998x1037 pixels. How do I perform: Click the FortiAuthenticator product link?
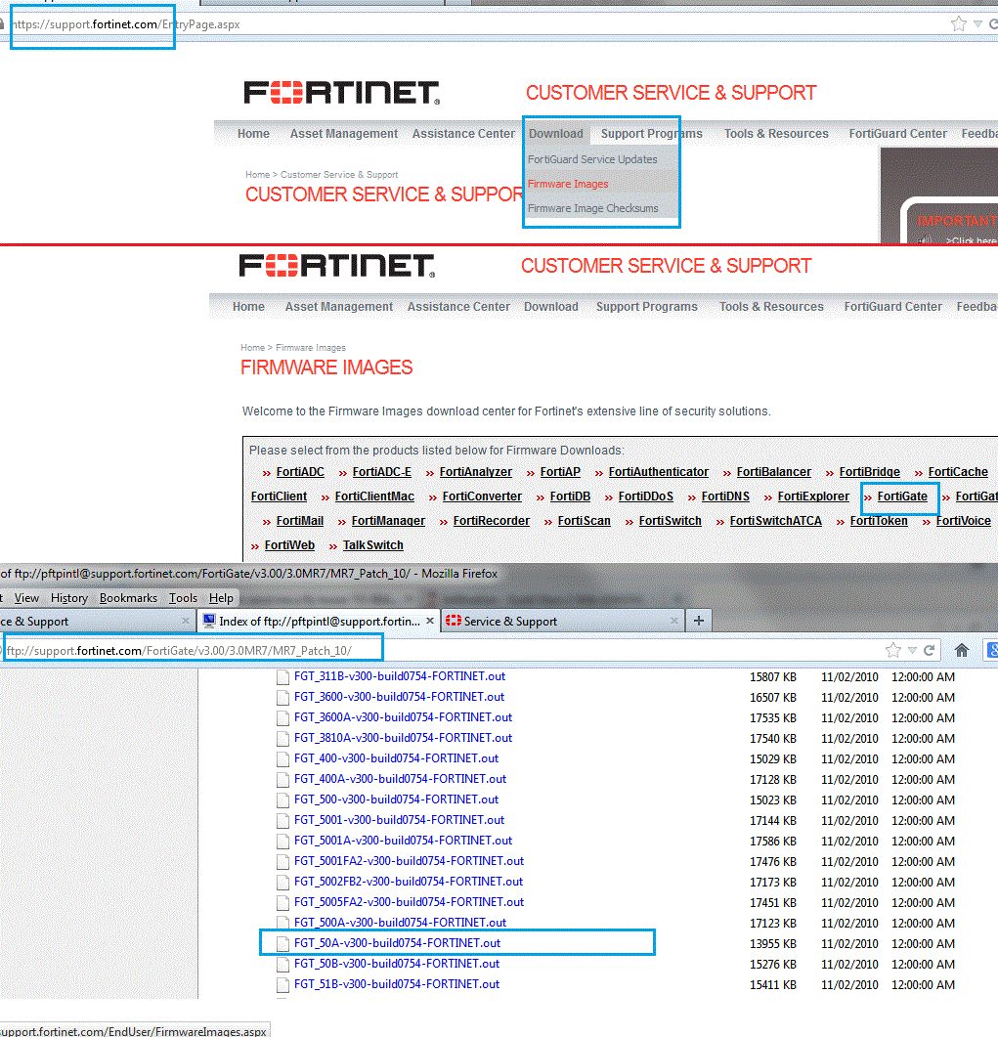click(x=658, y=472)
